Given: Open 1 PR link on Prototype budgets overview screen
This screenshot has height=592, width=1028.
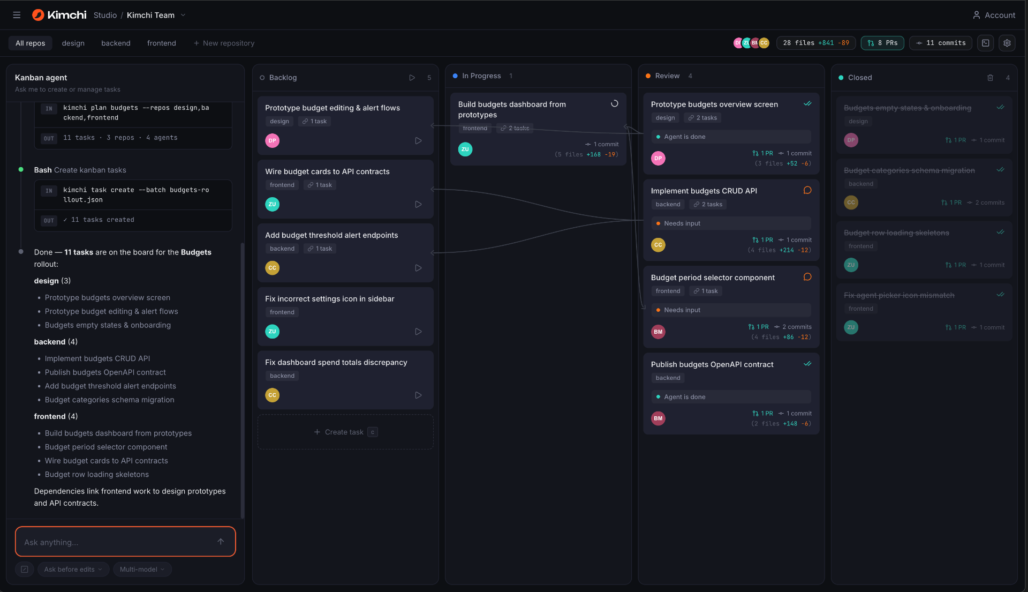Looking at the screenshot, I should click(x=763, y=153).
